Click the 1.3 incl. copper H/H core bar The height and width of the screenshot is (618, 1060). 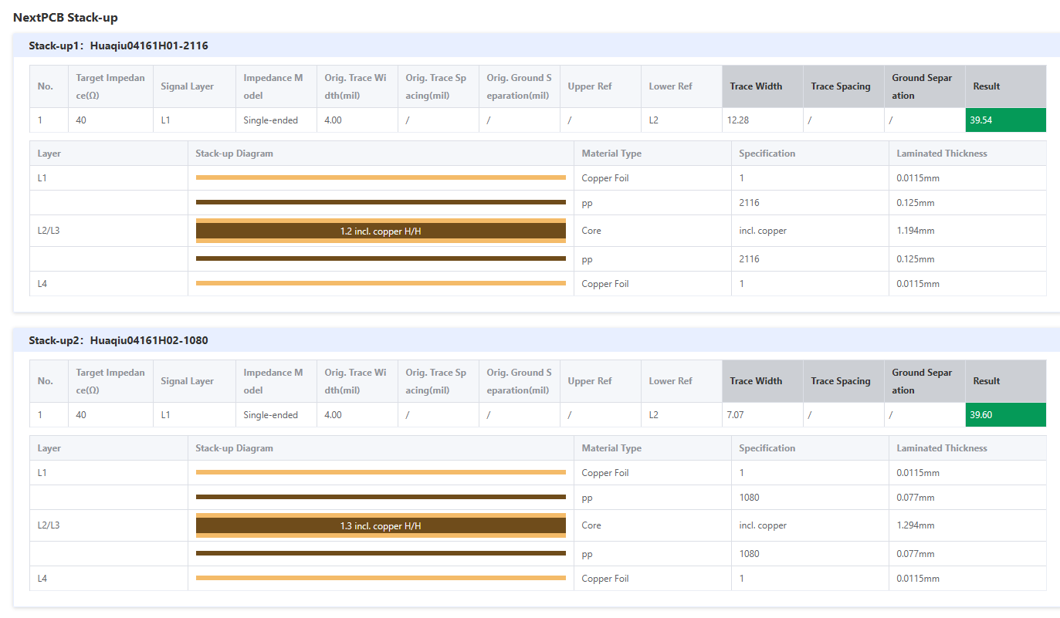click(381, 525)
